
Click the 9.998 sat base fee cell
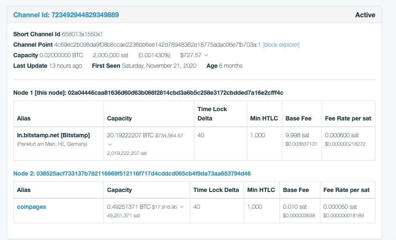[x=297, y=135]
